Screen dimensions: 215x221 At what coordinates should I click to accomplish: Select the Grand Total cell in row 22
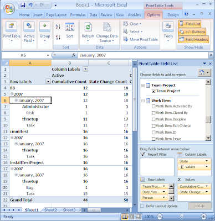(x=30, y=200)
